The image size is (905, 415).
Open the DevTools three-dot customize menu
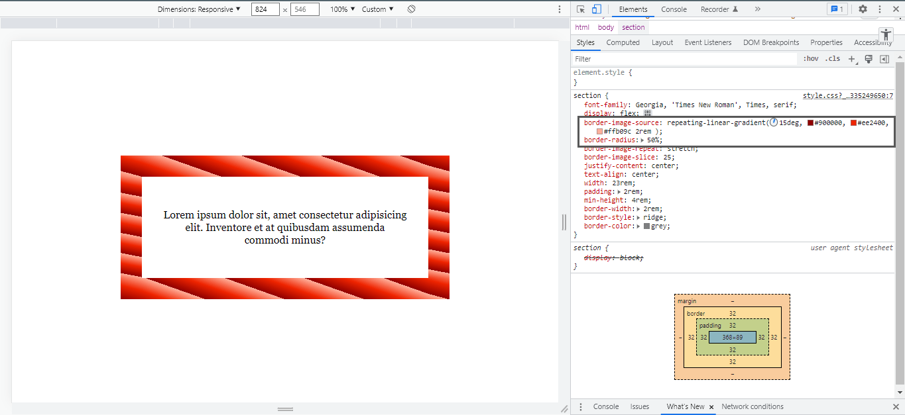coord(880,9)
